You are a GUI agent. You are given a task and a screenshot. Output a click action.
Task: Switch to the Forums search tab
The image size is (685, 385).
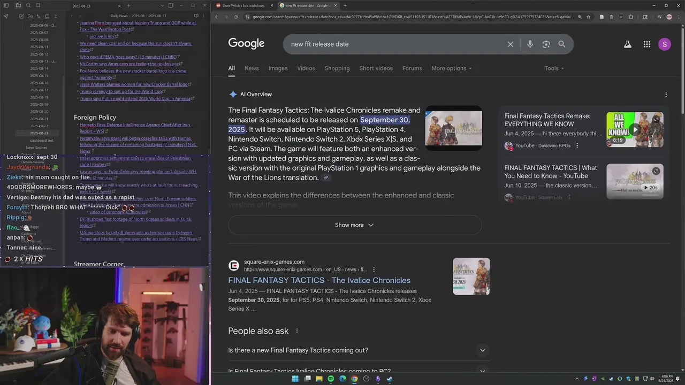tap(412, 68)
